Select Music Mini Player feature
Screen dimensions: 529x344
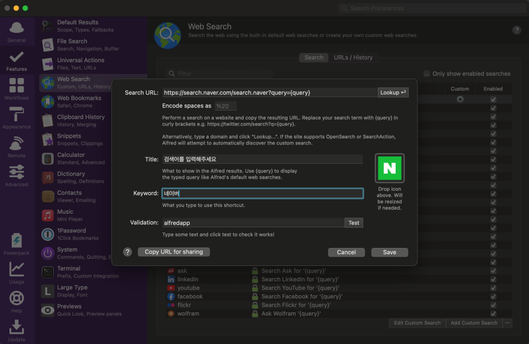pos(75,215)
